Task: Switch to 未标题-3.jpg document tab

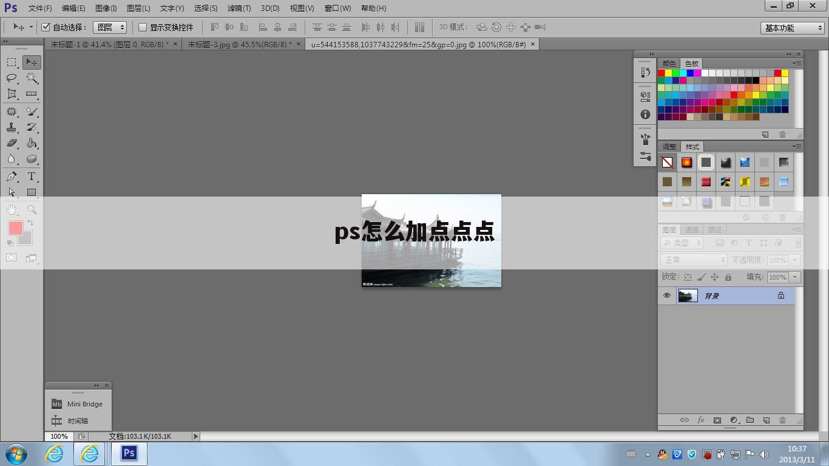Action: click(240, 44)
